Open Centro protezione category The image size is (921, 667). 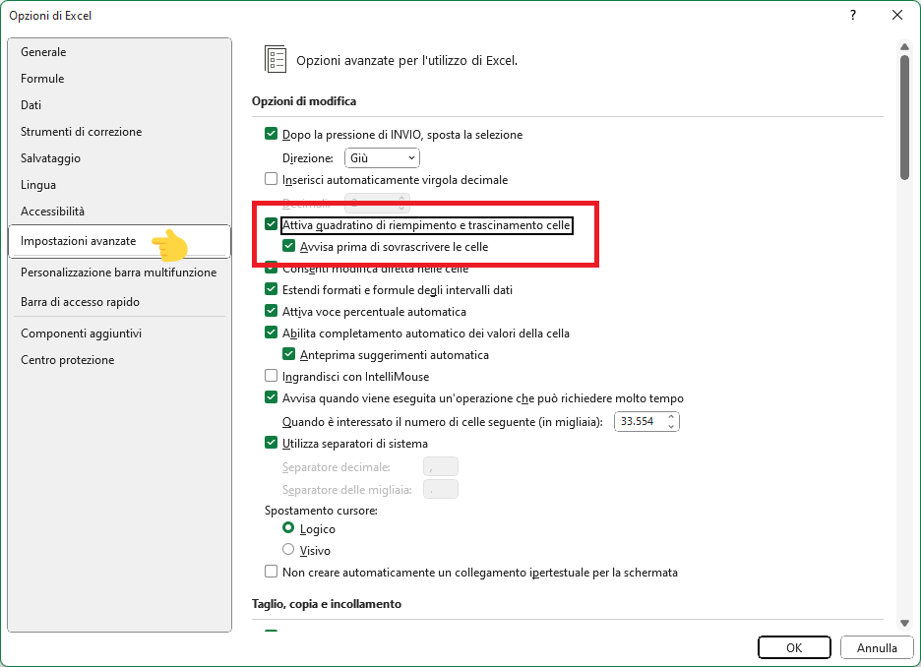68,359
